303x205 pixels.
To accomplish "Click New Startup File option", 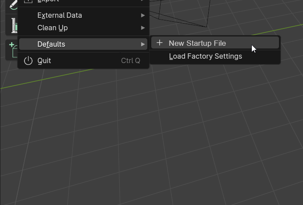I will click(215, 43).
